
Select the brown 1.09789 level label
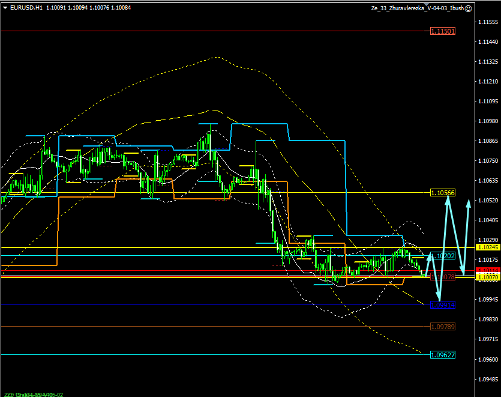click(x=443, y=327)
